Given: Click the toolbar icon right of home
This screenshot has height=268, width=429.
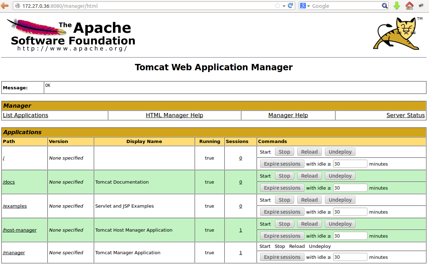Looking at the screenshot, I should pyautogui.click(x=421, y=6).
